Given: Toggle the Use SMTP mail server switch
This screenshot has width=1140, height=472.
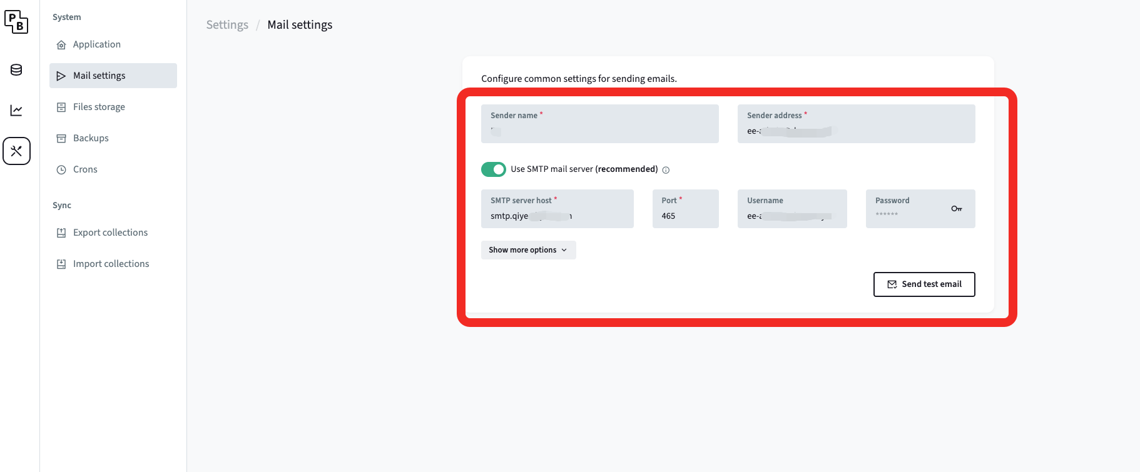Looking at the screenshot, I should pos(493,169).
